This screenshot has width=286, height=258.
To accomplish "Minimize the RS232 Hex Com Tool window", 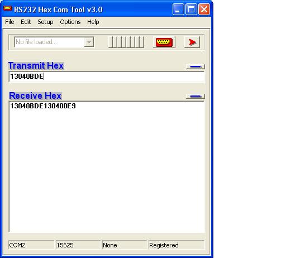I will click(x=178, y=9).
